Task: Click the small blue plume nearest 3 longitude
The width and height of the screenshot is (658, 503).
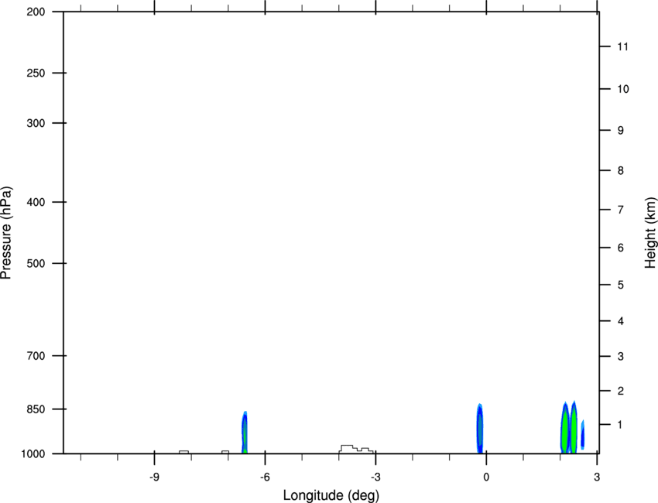Action: tap(582, 435)
